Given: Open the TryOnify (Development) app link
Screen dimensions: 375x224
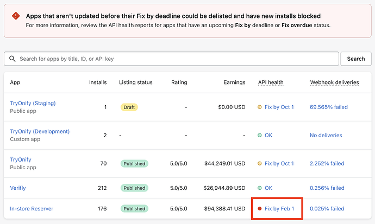Looking at the screenshot, I should click(40, 131).
